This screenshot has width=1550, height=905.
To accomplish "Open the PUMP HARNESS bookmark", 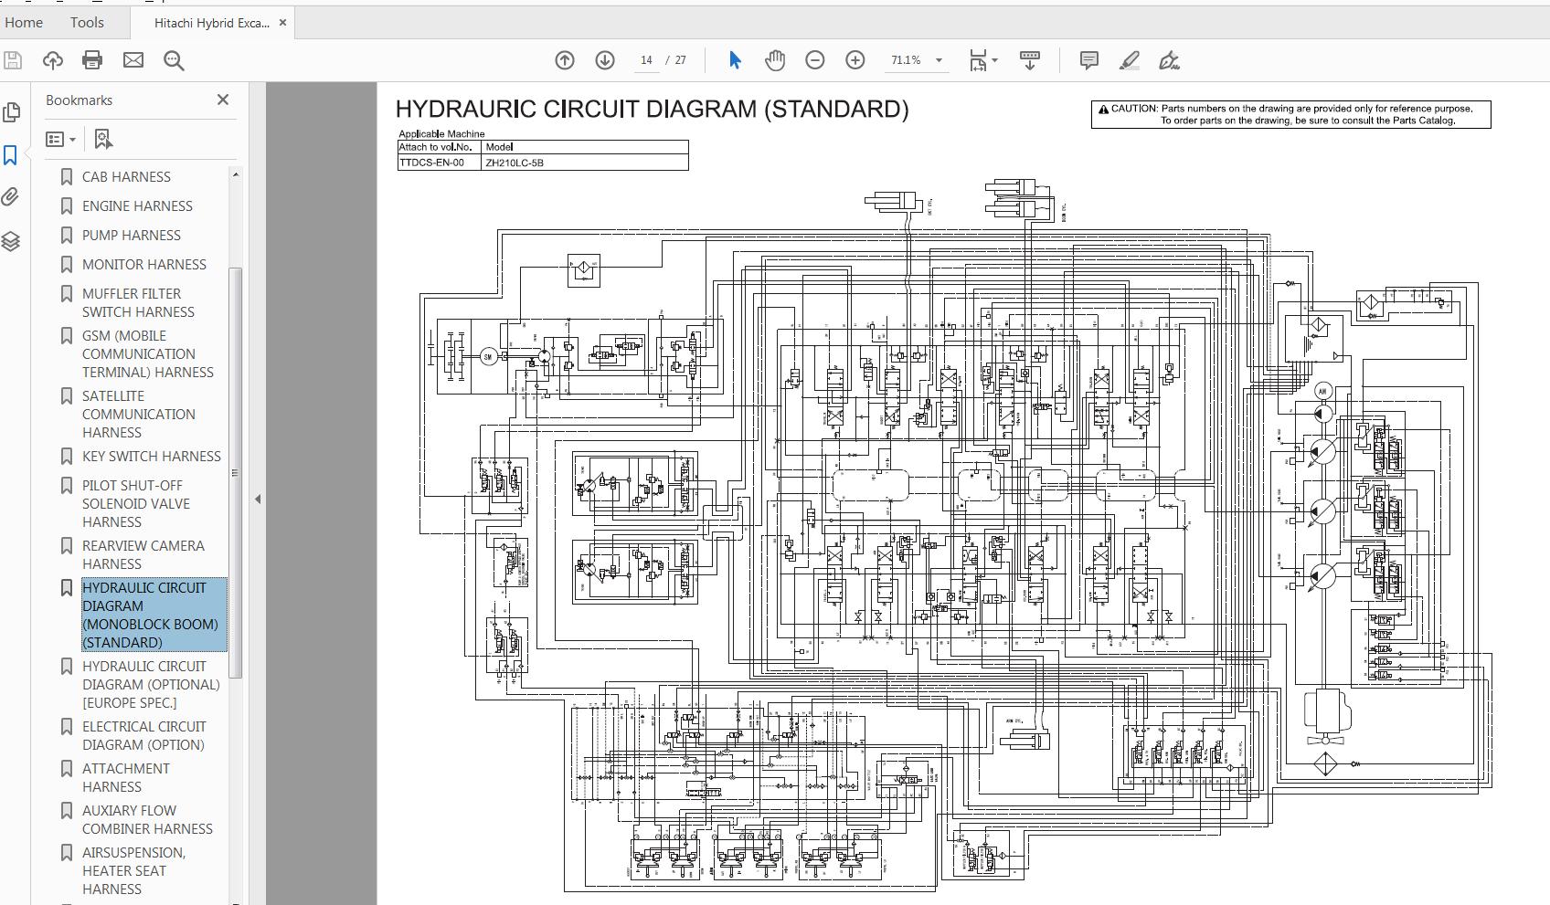I will [x=132, y=235].
